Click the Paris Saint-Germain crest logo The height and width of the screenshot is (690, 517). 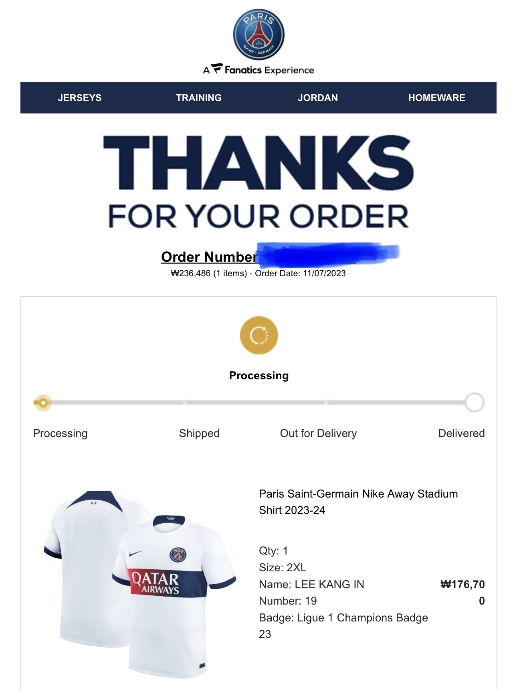pos(259,34)
